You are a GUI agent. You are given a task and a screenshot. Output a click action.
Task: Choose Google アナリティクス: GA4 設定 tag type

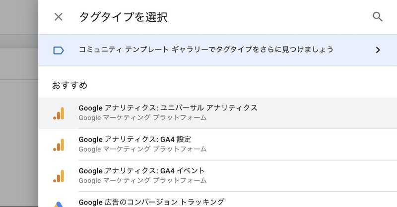coord(135,139)
